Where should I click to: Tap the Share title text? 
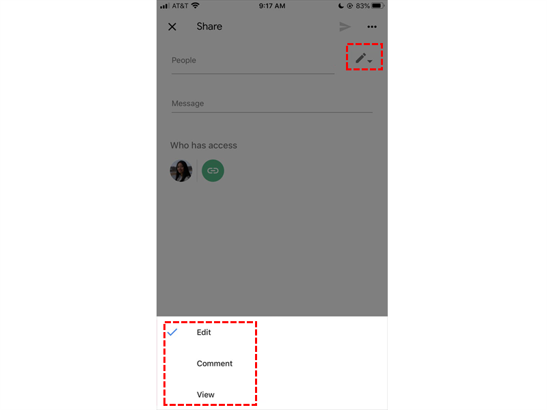[209, 27]
